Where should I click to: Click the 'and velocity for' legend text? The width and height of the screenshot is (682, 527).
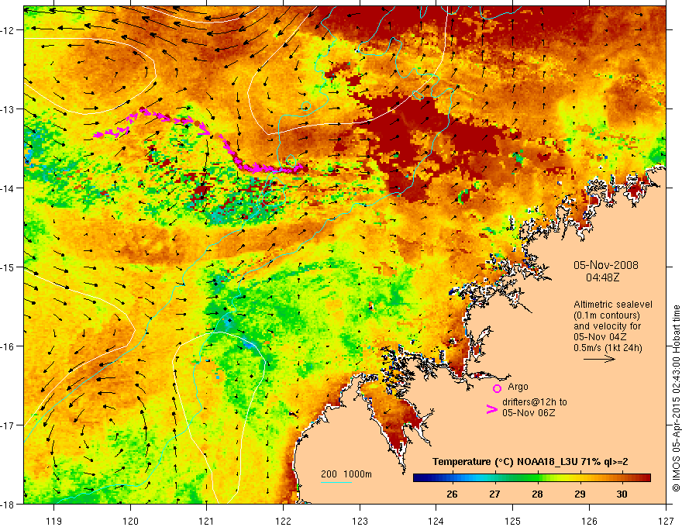607,326
